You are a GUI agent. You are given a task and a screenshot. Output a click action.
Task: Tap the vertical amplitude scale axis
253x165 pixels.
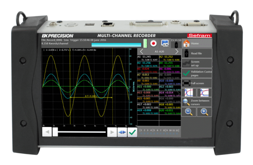tap(130, 86)
